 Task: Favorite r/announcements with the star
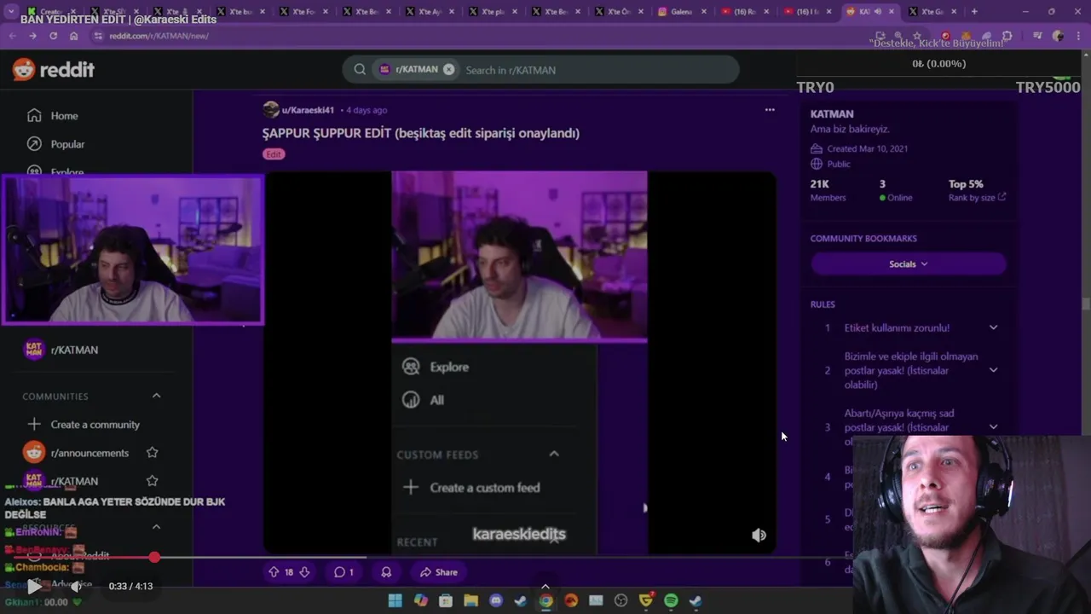pos(152,453)
